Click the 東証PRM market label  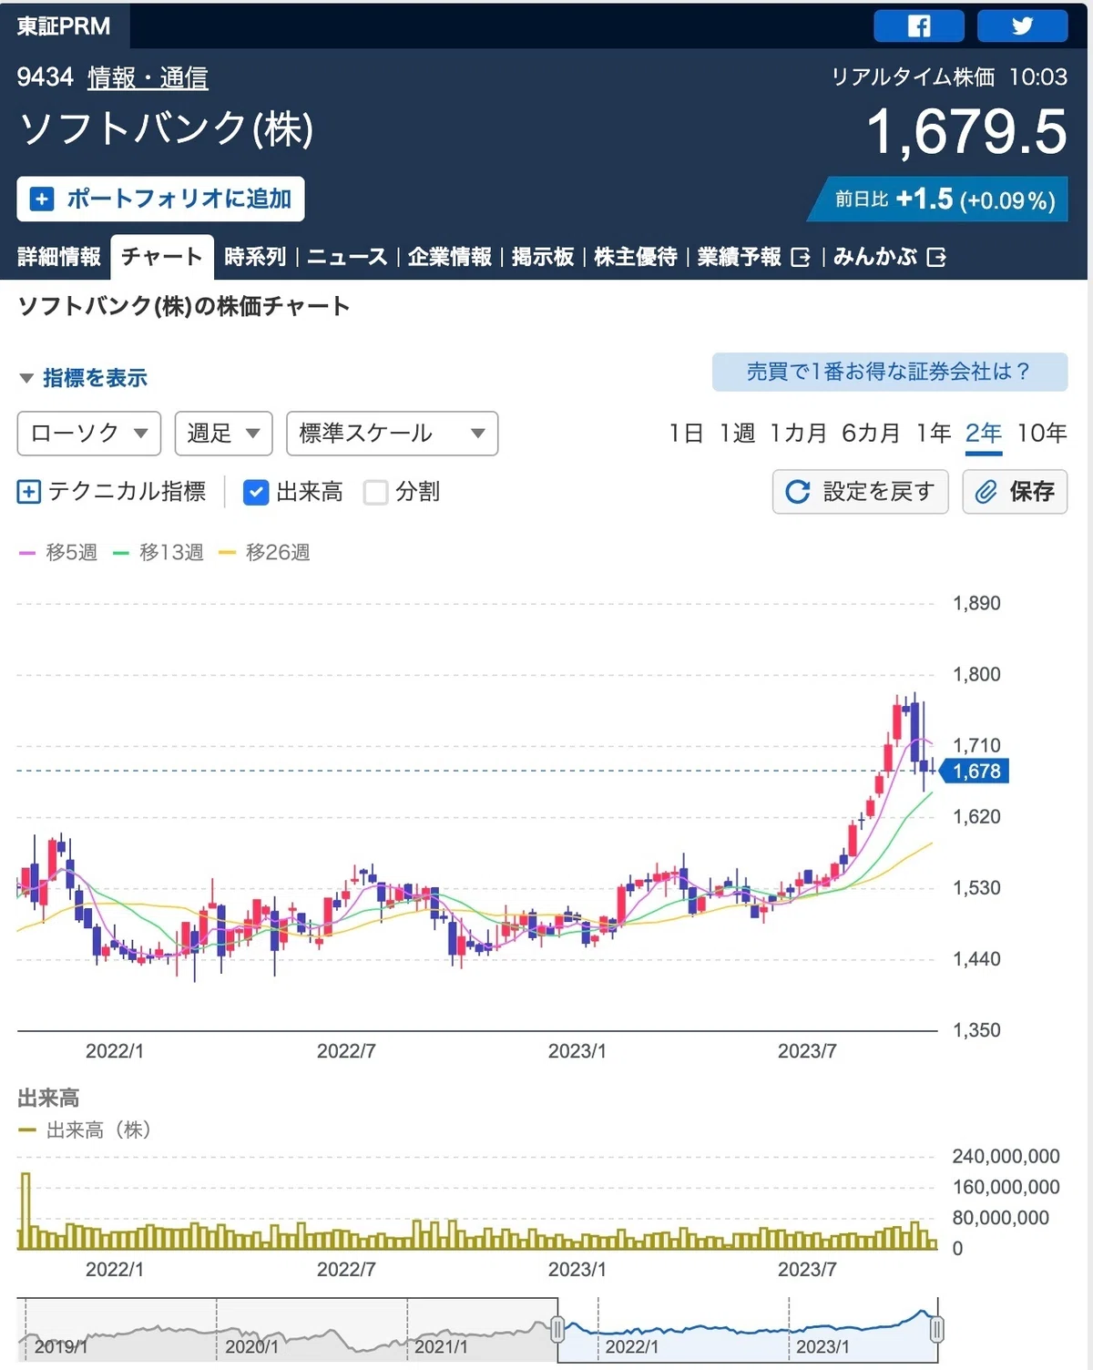[x=64, y=26]
